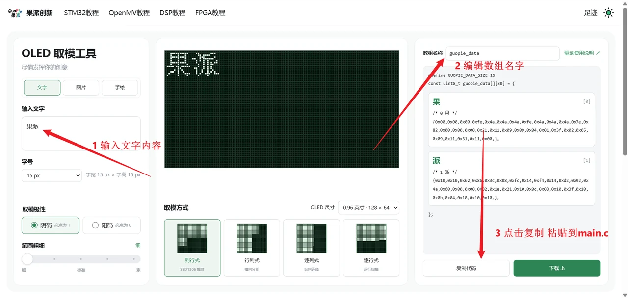The image size is (628, 298).
Task: Toggle the light/dark theme sun icon
Action: point(608,13)
